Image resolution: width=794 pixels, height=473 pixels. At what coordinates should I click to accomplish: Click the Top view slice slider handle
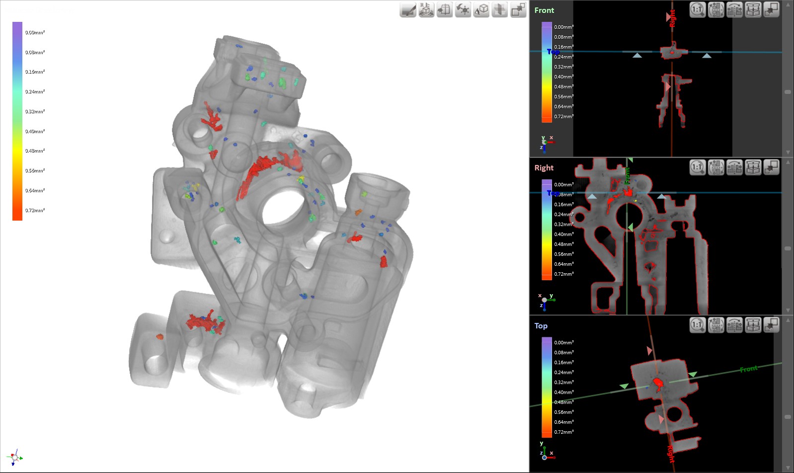[x=788, y=417]
